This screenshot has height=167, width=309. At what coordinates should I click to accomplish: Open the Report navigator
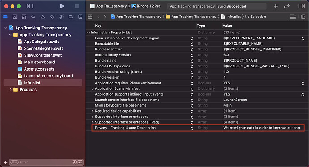coord(81,17)
